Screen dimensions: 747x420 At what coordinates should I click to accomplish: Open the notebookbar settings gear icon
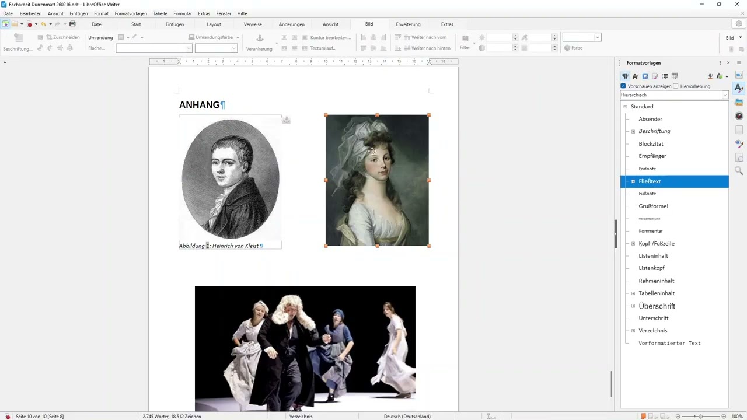click(x=739, y=24)
